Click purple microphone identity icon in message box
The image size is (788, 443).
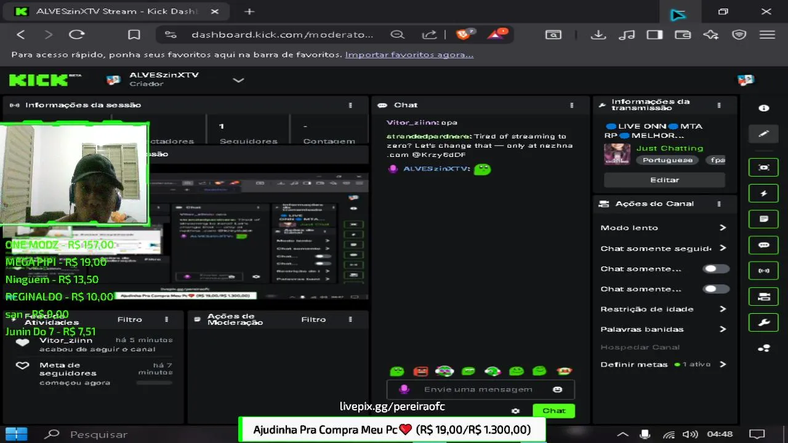[404, 389]
